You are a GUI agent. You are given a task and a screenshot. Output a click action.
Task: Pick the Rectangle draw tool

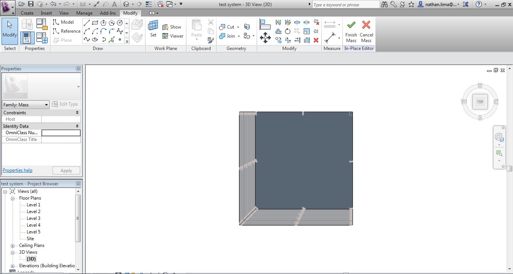95,23
